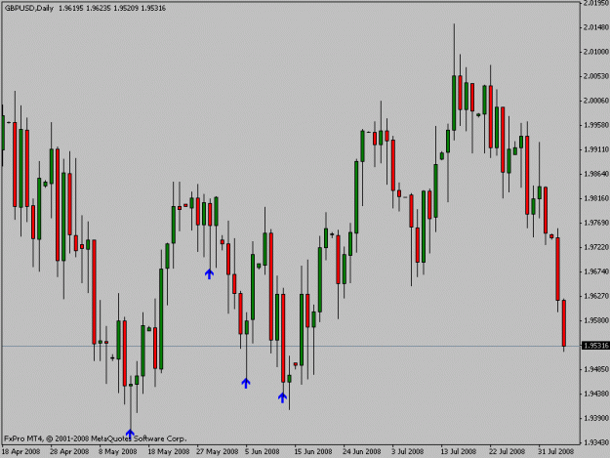610x458 pixels.
Task: Click the 5 Jun 2008 date label
Action: 263,452
